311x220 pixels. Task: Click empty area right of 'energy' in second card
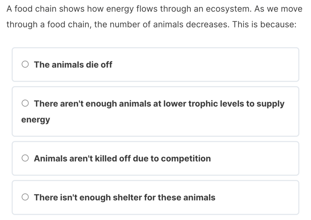pyautogui.click(x=173, y=120)
